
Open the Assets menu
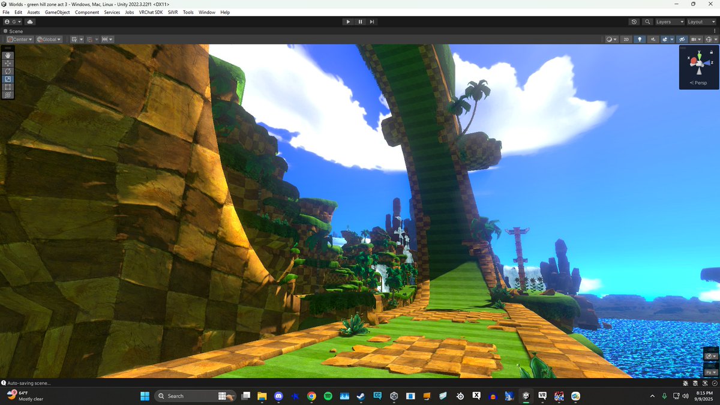click(34, 12)
